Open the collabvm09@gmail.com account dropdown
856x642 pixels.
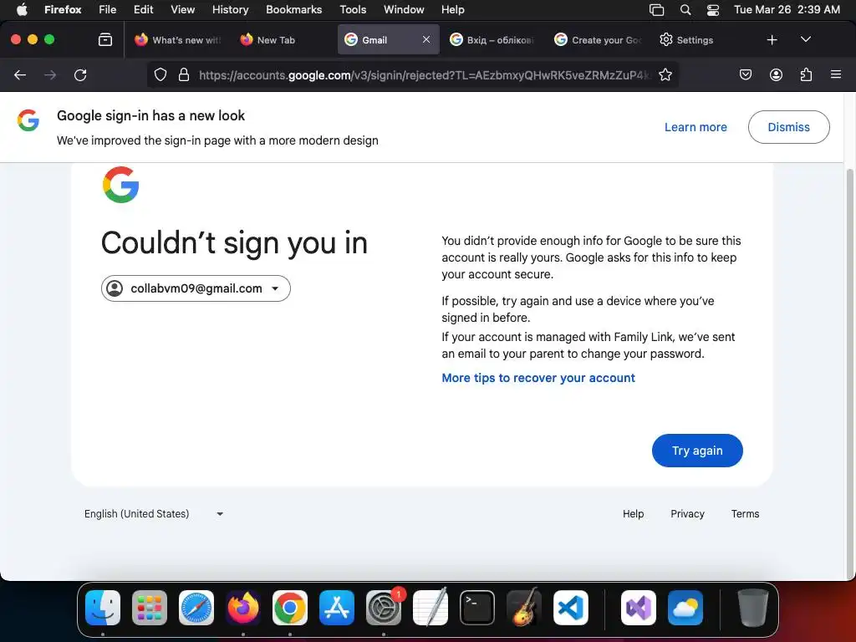196,288
